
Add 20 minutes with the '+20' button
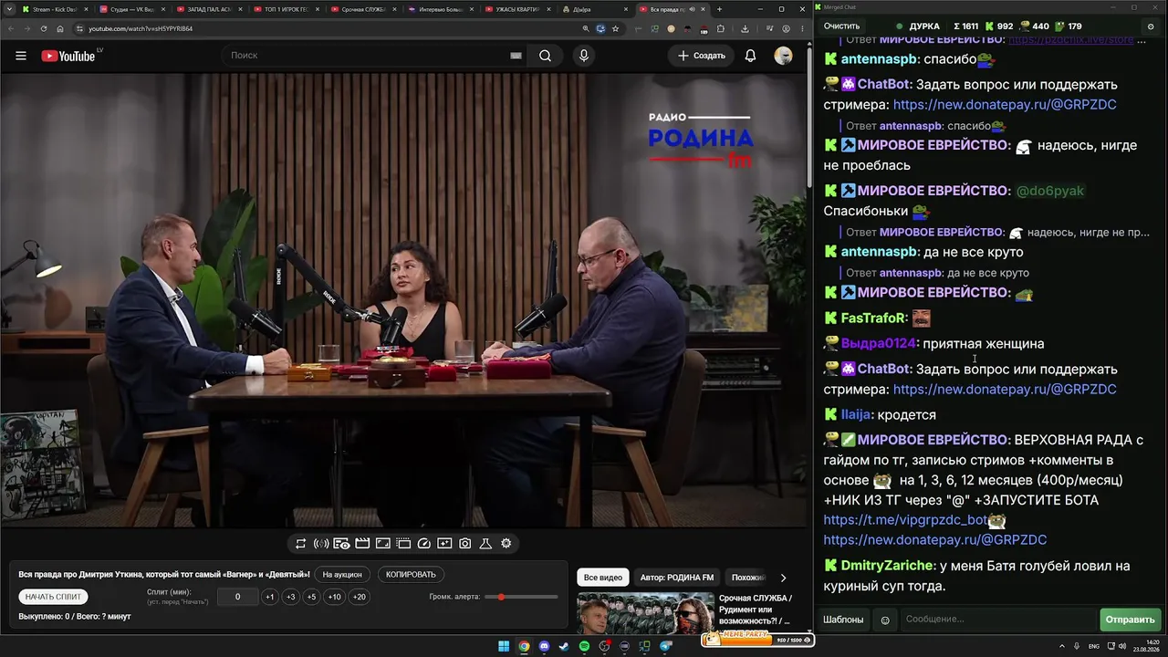(x=360, y=597)
